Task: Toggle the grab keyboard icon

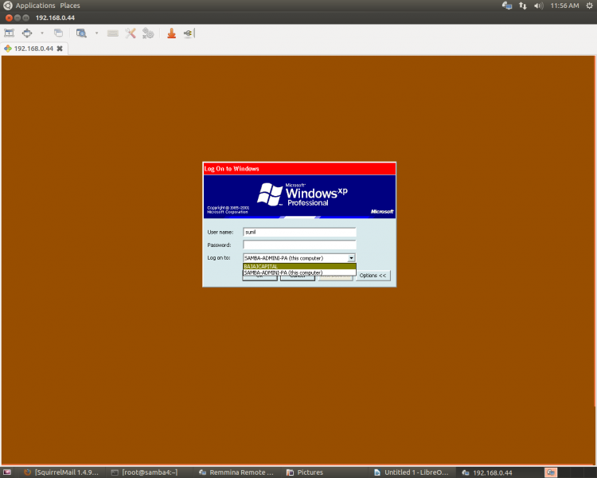Action: (x=113, y=33)
